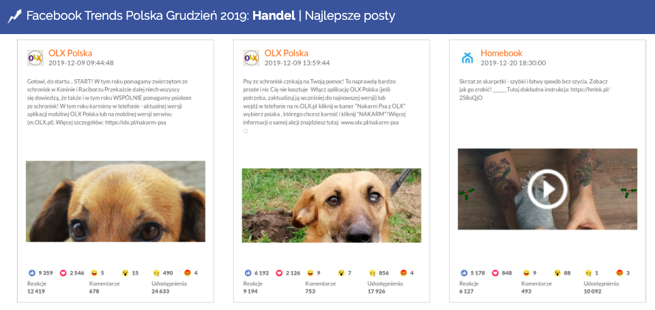Click the angry reaction icon on Homebook post
The image size is (655, 310).
point(620,273)
